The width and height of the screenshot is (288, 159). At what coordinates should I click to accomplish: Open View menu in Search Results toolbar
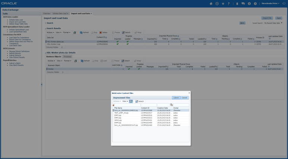click(59, 32)
